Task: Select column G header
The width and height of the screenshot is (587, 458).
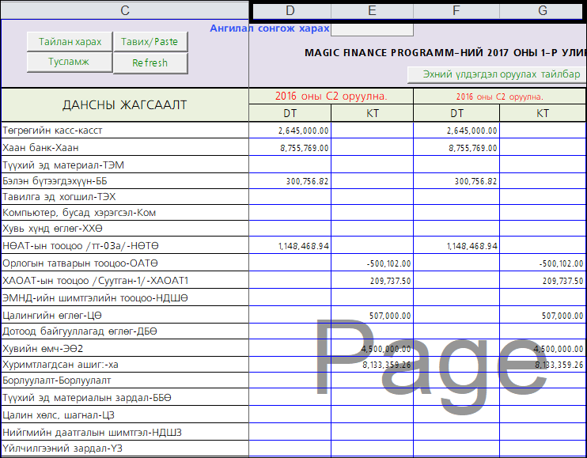Action: (x=543, y=10)
